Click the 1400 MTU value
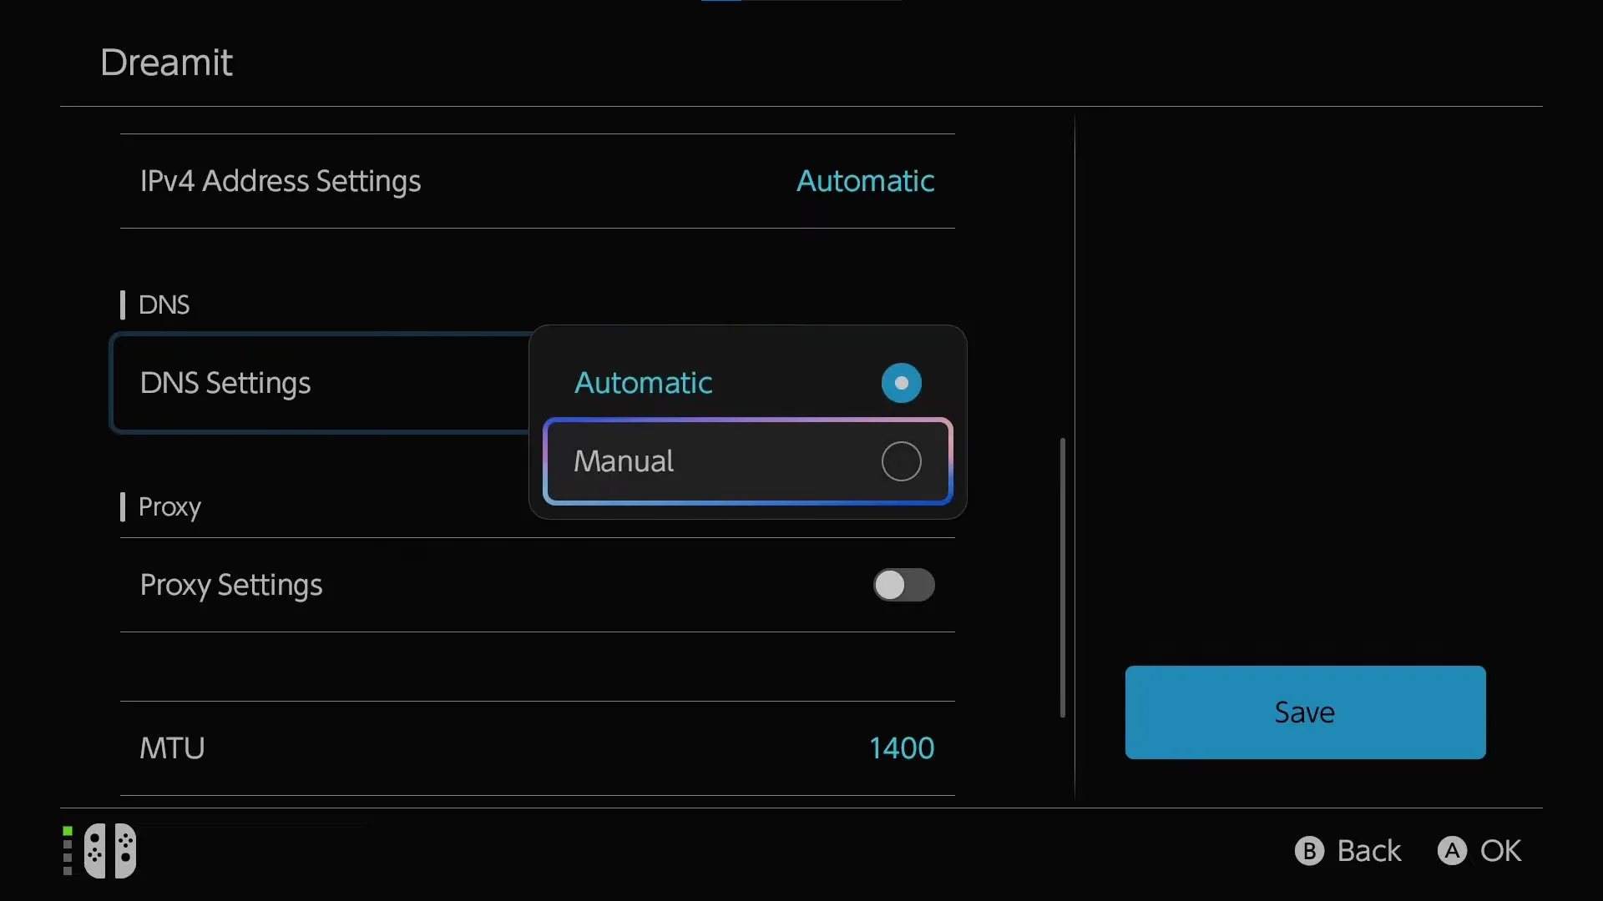 point(902,748)
